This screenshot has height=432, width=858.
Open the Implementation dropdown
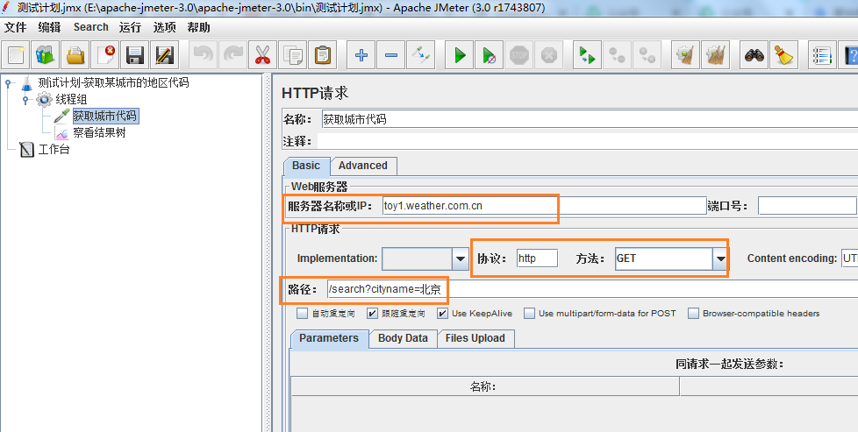(x=461, y=258)
